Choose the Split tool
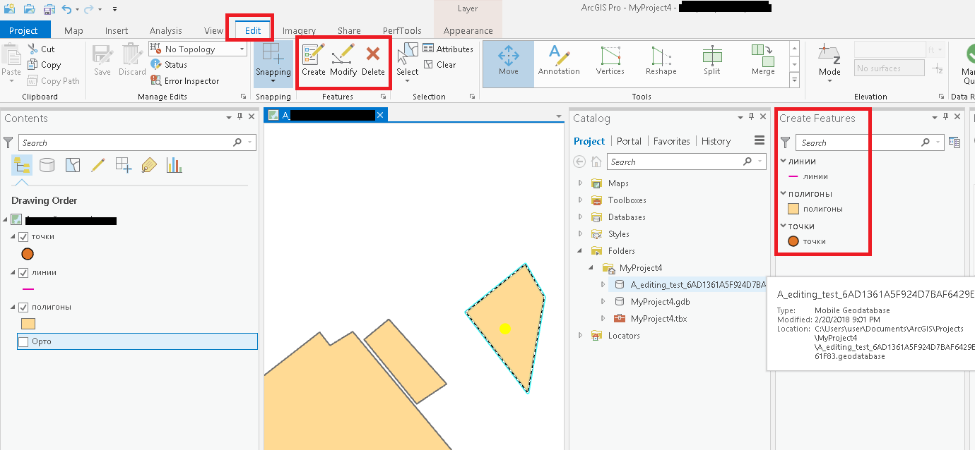 coord(712,61)
